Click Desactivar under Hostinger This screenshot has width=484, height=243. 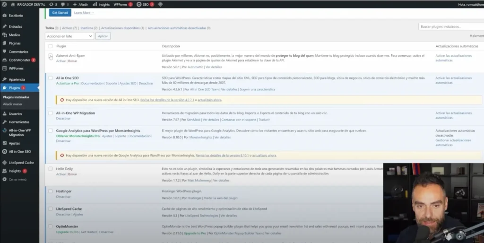coord(63,197)
